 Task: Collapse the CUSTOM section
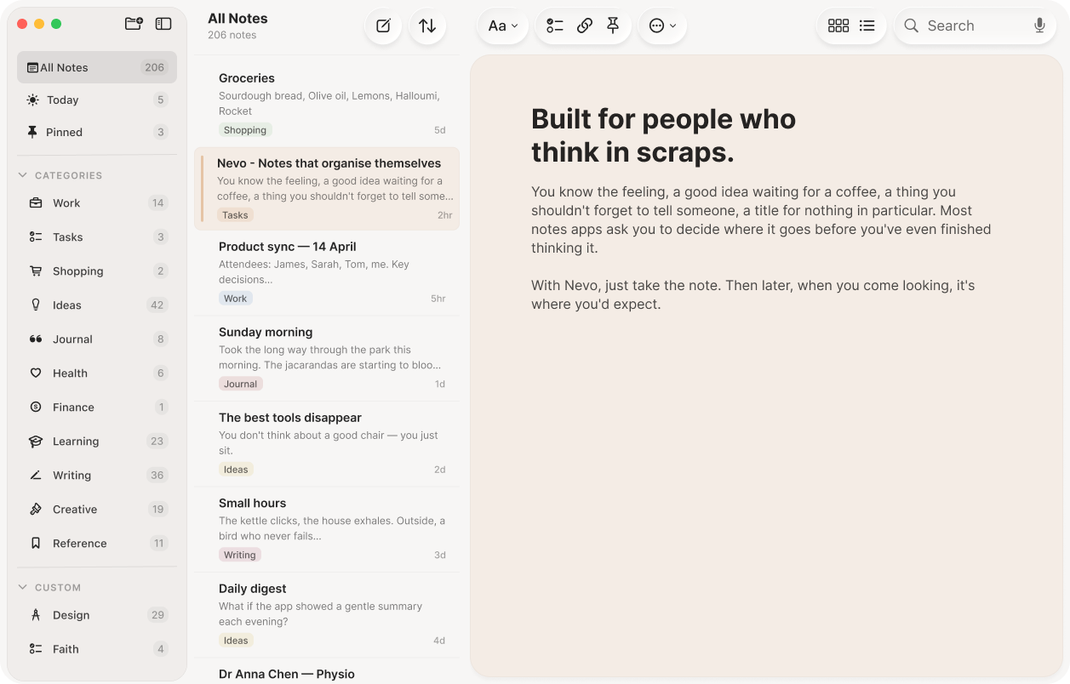pos(21,587)
